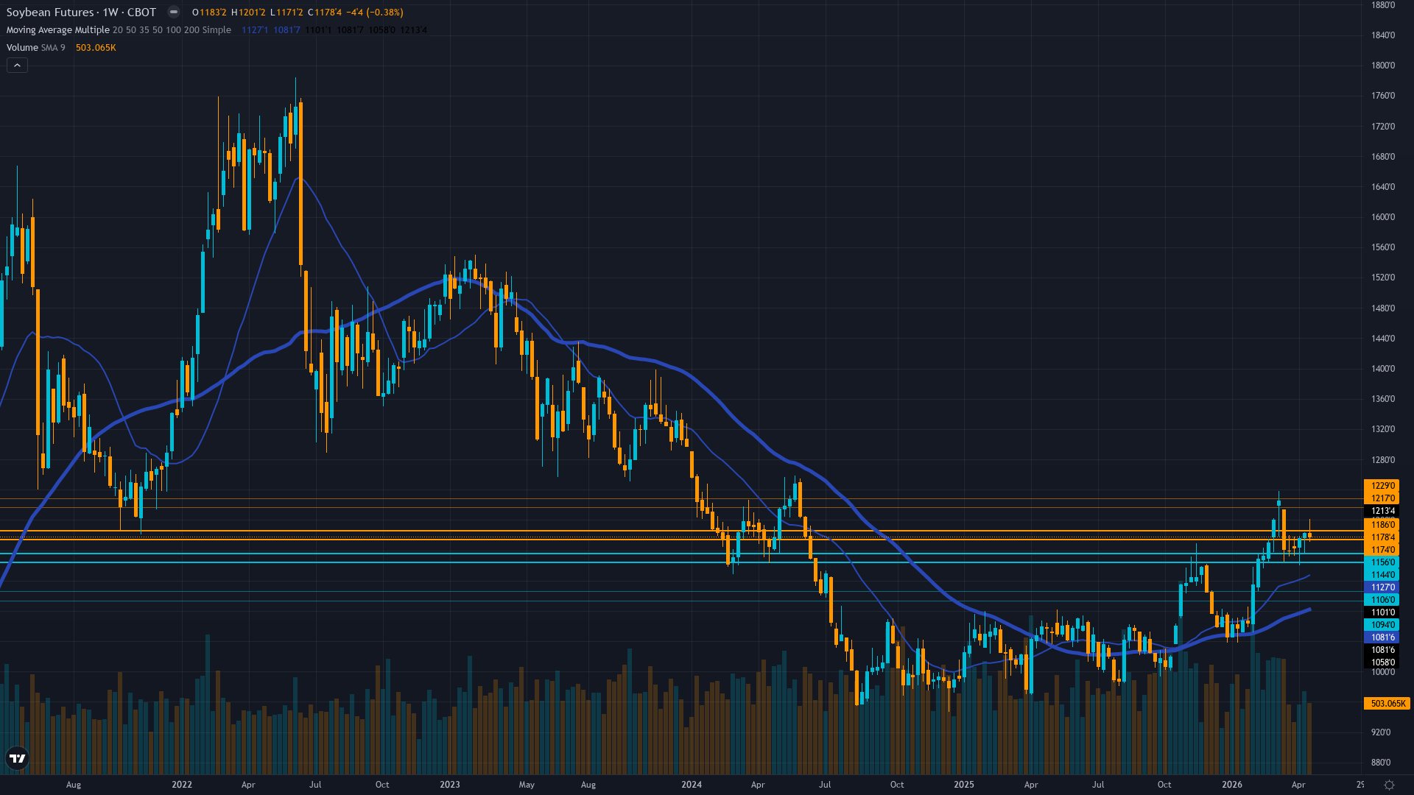Open chart settings gear on time axis

[1389, 785]
